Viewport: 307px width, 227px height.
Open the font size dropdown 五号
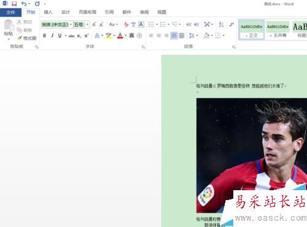pyautogui.click(x=87, y=25)
